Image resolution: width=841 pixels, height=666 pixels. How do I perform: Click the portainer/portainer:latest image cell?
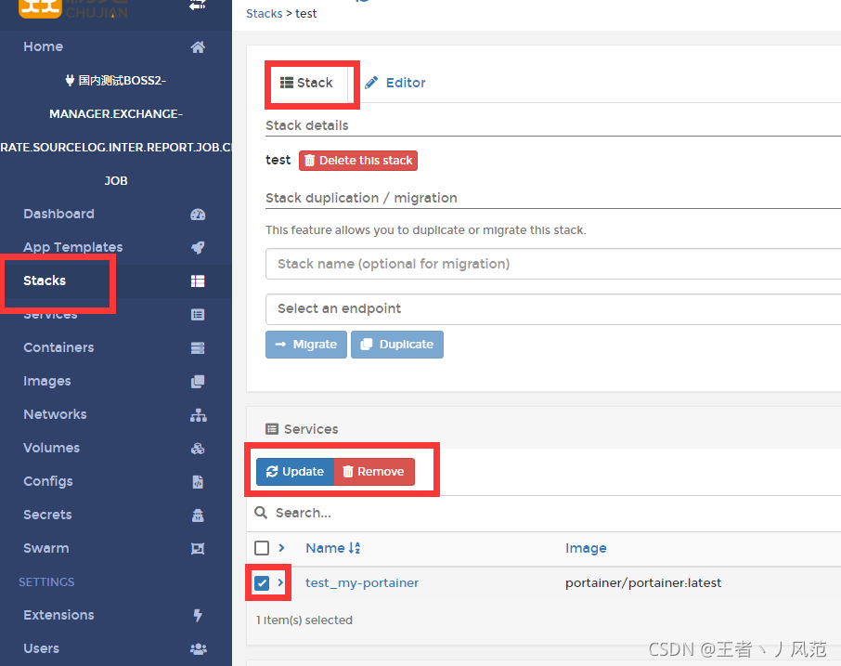tap(643, 582)
